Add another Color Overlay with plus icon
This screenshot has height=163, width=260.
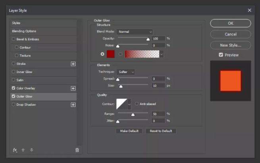73,88
